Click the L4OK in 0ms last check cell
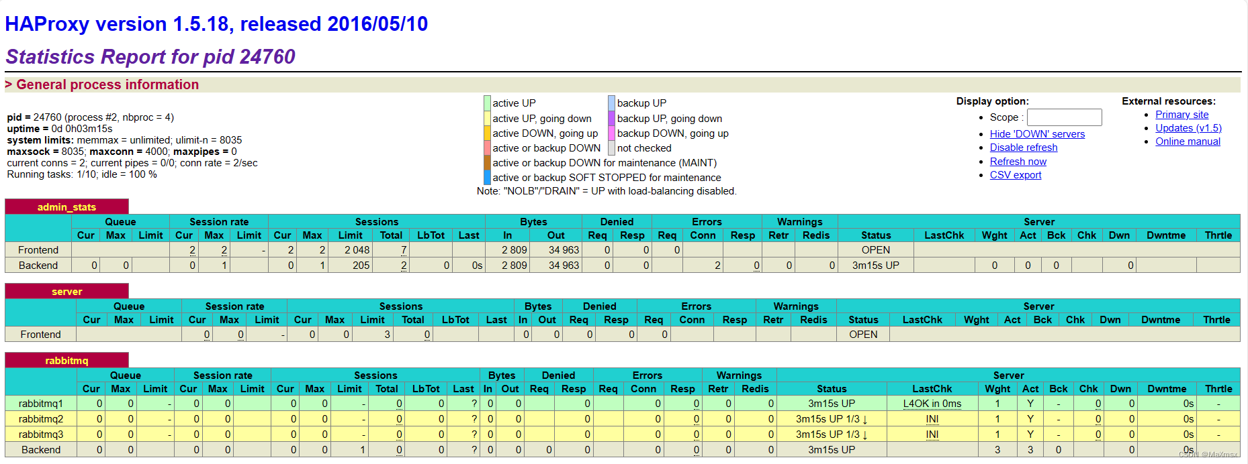 tap(932, 404)
